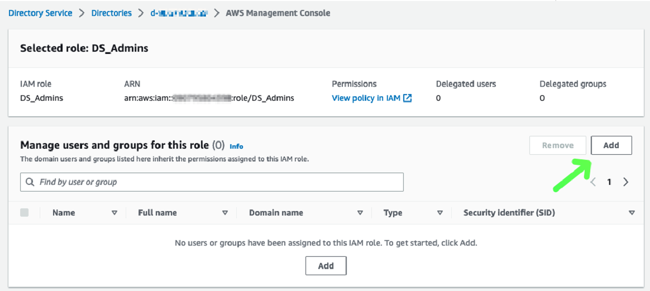The width and height of the screenshot is (650, 291).
Task: Sort by Name column arrow
Action: pos(115,213)
